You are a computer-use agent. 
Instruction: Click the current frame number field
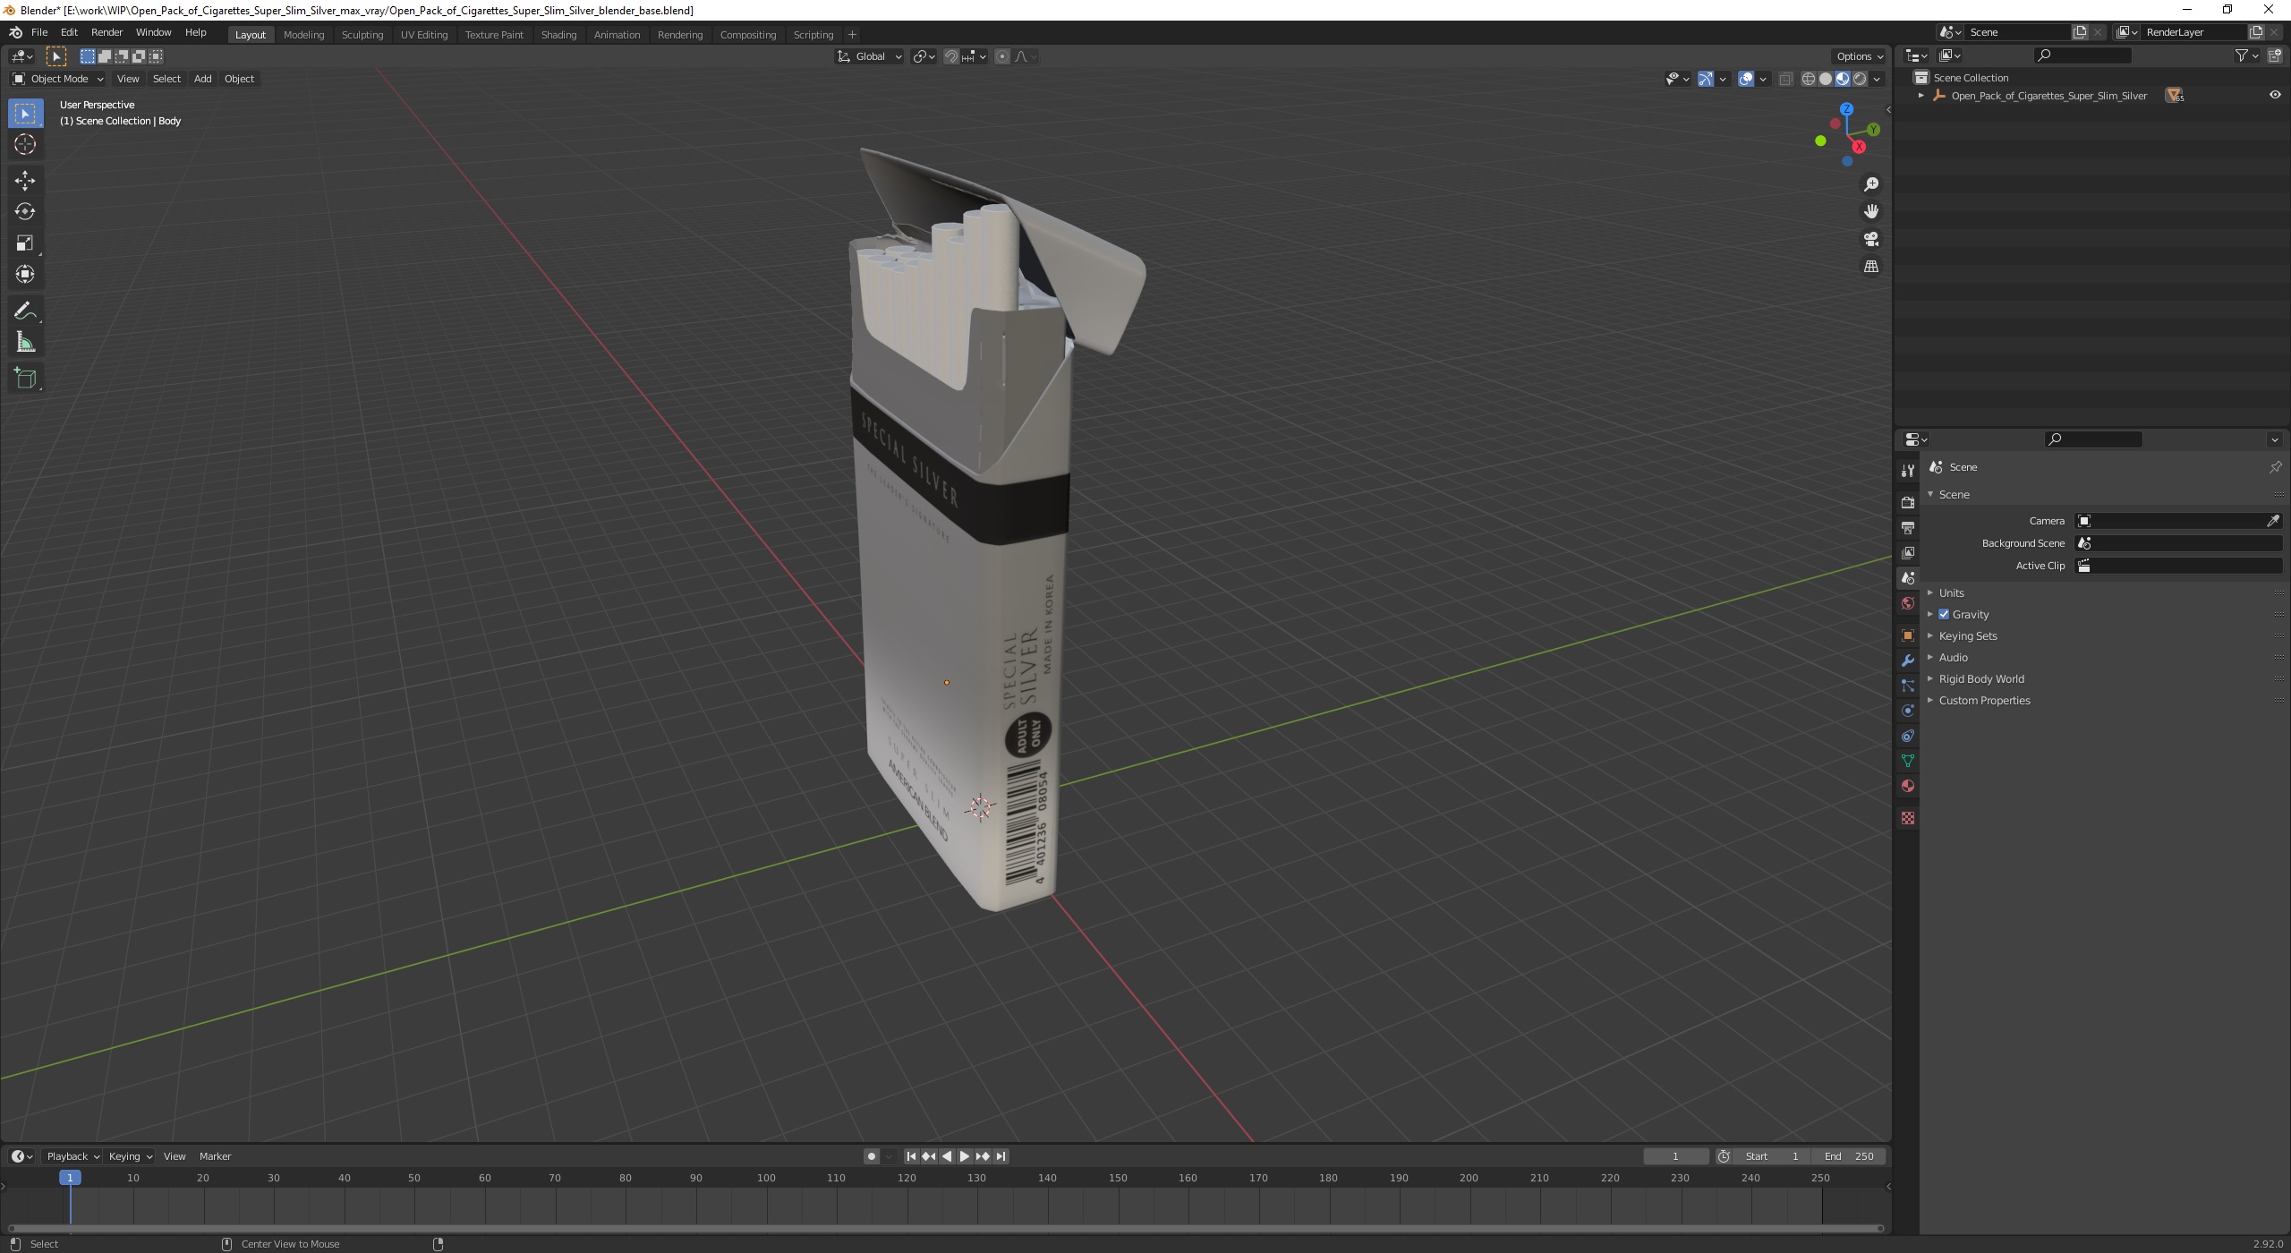pyautogui.click(x=1675, y=1156)
